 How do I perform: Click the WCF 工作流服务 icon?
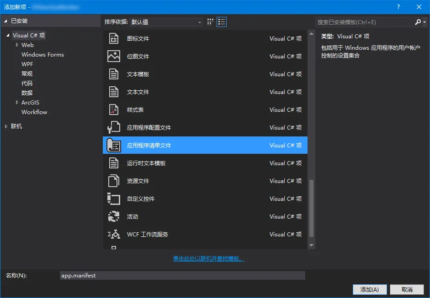113,234
